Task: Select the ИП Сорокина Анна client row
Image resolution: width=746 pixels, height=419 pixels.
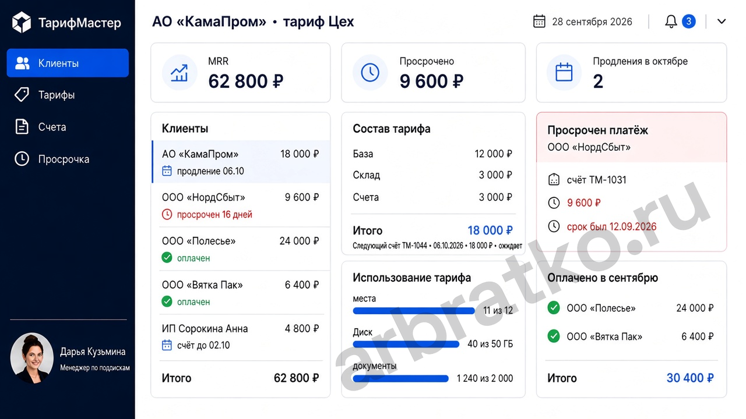Action: (241, 336)
